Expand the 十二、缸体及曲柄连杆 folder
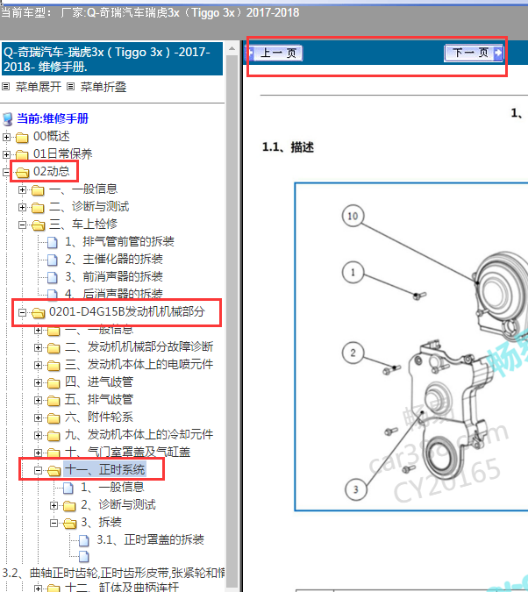 point(38,588)
